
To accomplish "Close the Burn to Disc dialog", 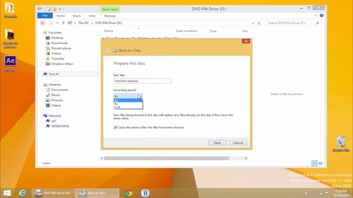I will click(246, 41).
